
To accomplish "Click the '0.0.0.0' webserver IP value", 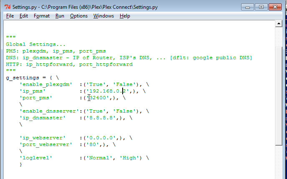I will point(101,138).
